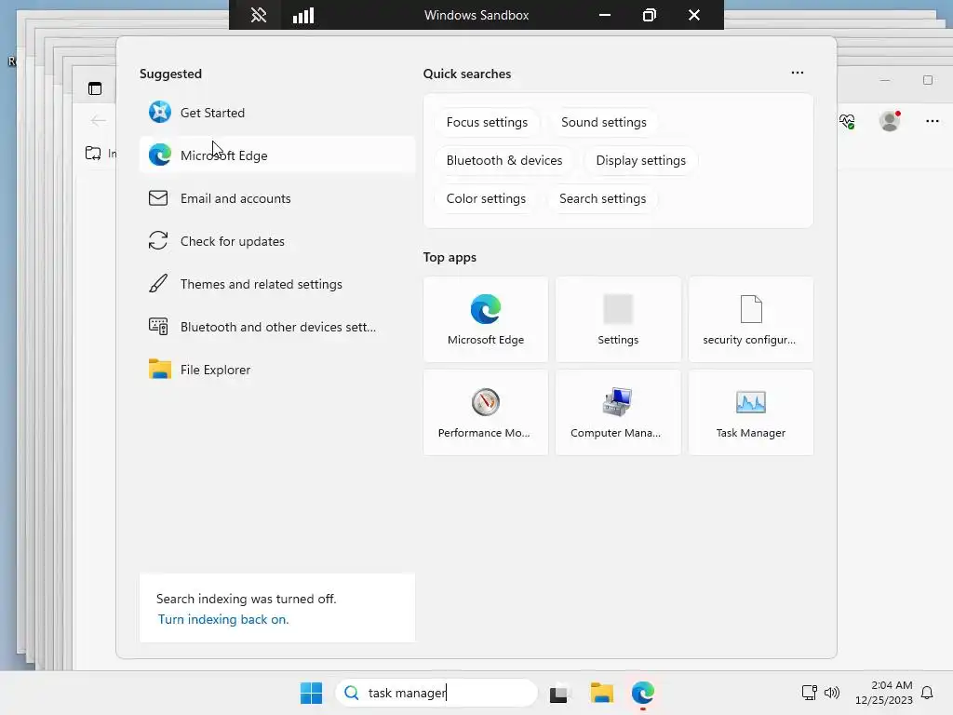
Task: Minimize the Windows Sandbox window
Action: pyautogui.click(x=605, y=15)
